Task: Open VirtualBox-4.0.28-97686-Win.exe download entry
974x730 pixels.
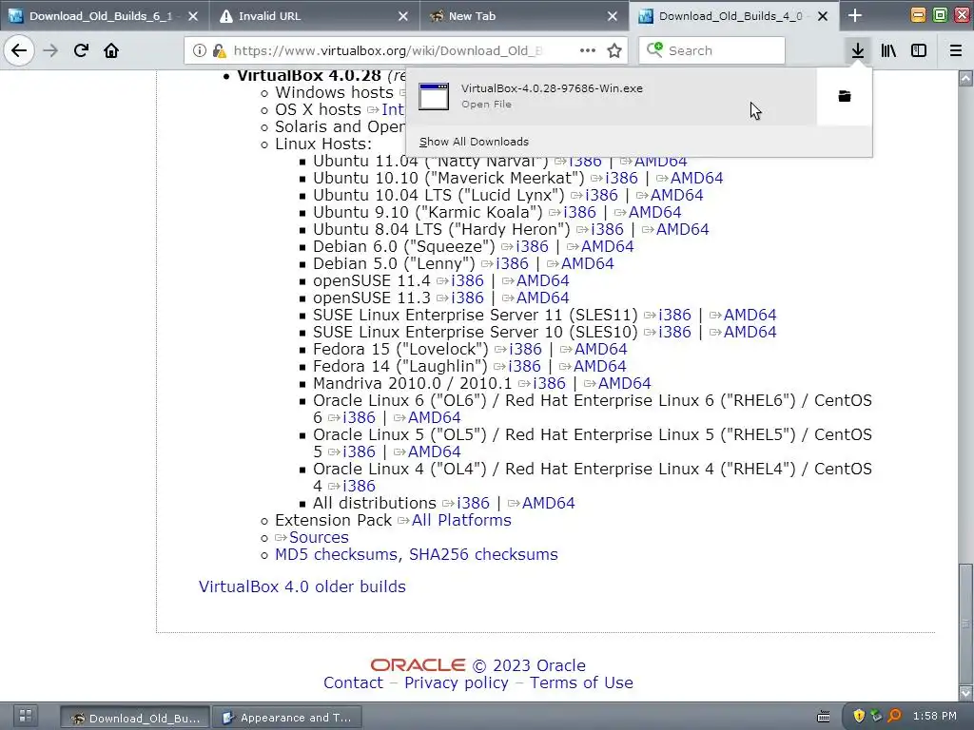Action: pyautogui.click(x=612, y=96)
